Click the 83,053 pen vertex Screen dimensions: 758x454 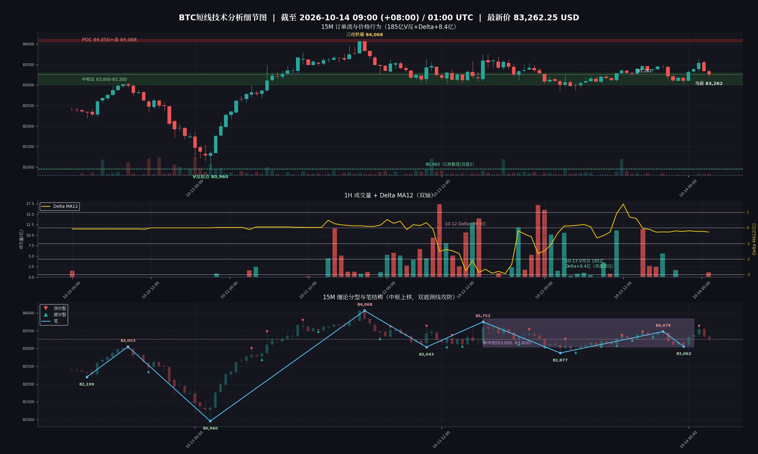click(x=128, y=347)
